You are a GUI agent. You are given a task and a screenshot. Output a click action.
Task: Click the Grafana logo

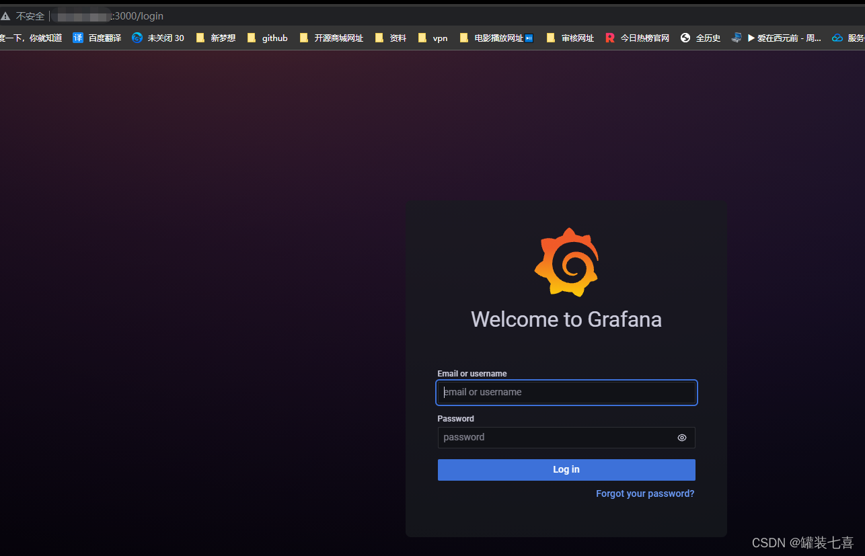566,262
